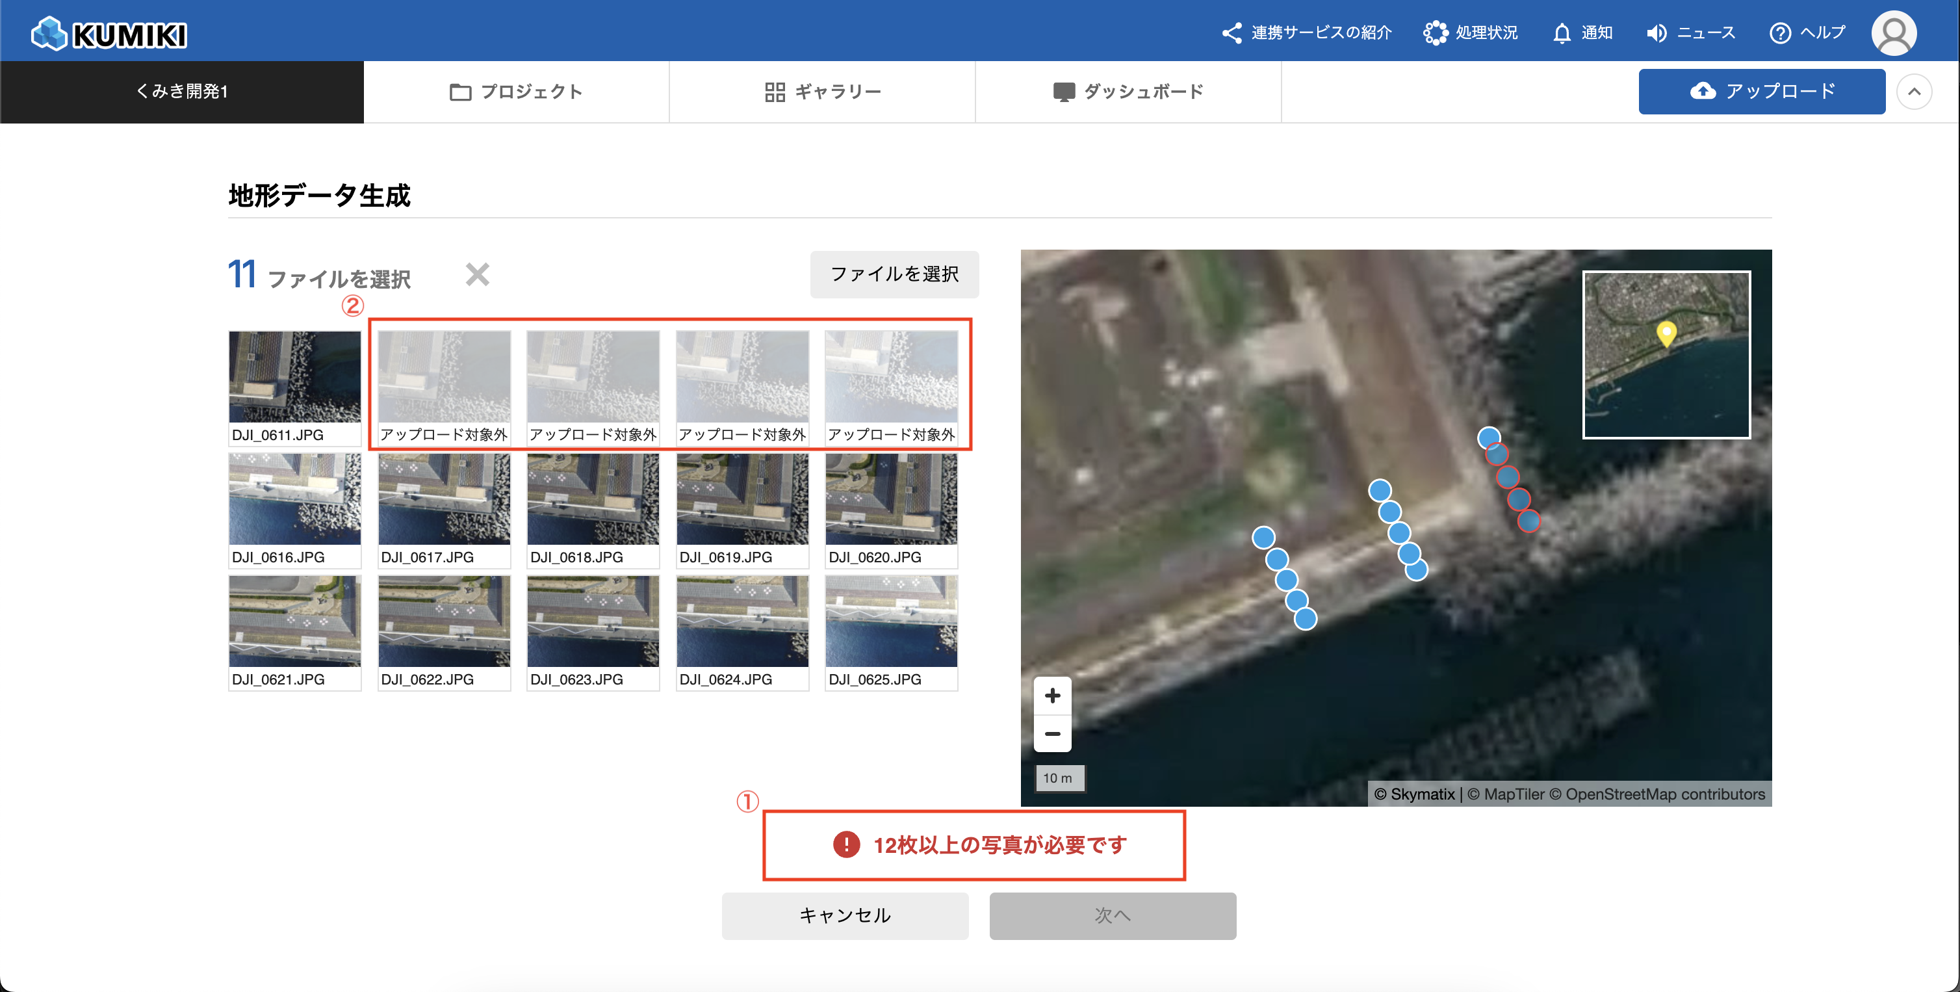This screenshot has width=1960, height=992.
Task: Open the ダッシュボード tab
Action: point(1128,92)
